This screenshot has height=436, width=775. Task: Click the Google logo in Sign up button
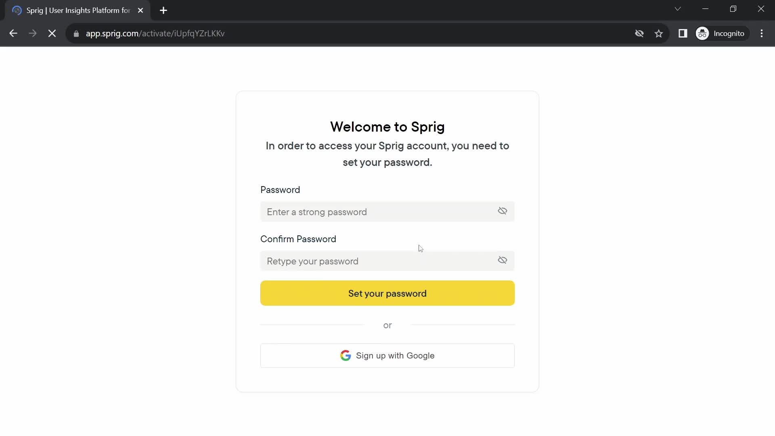pyautogui.click(x=346, y=355)
